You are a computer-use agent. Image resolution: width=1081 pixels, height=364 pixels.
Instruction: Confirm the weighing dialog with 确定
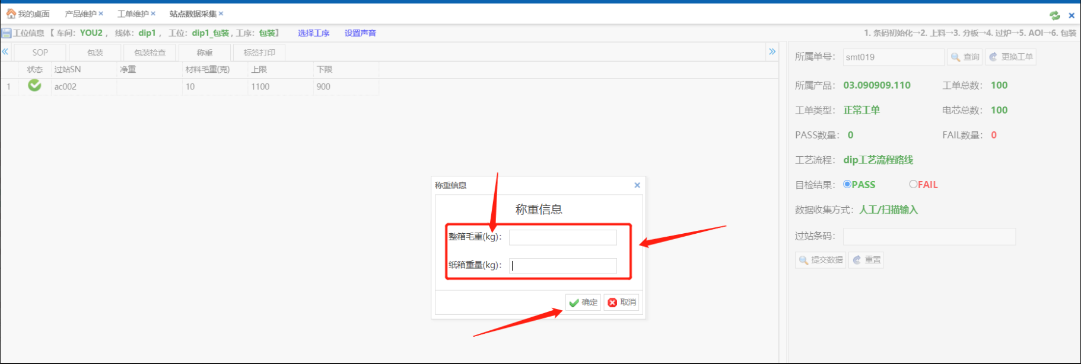583,302
